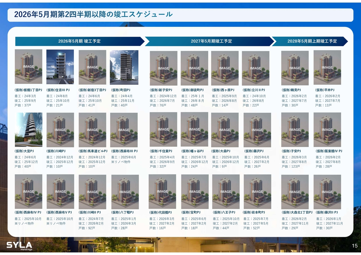
Task: Select the (仮称)子安PJ placeholder image
Action: pyautogui.click(x=295, y=130)
